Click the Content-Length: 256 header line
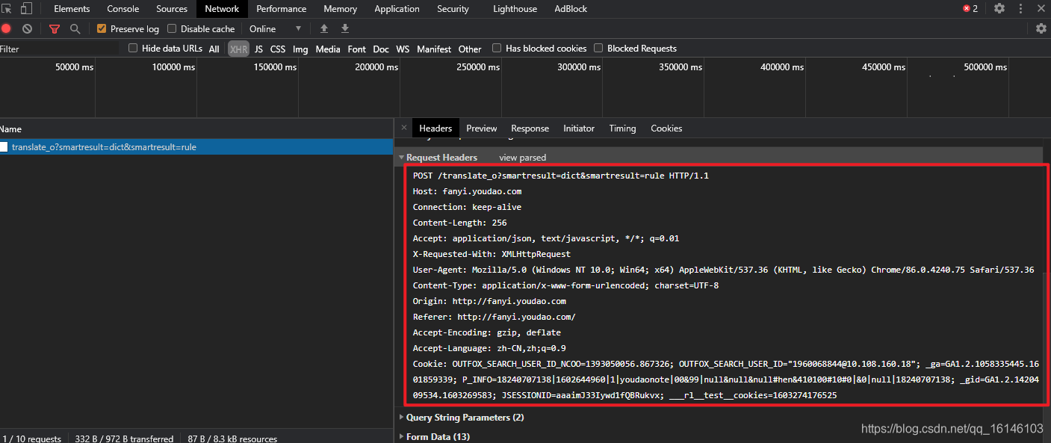Viewport: 1051px width, 443px height. click(460, 223)
